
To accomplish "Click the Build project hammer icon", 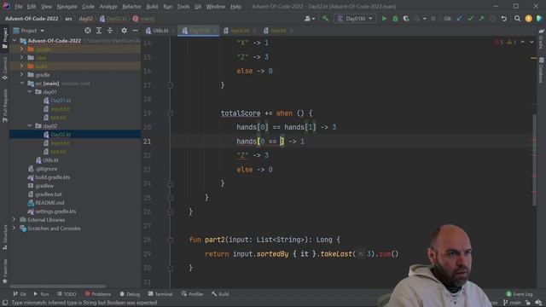I will coord(325,19).
